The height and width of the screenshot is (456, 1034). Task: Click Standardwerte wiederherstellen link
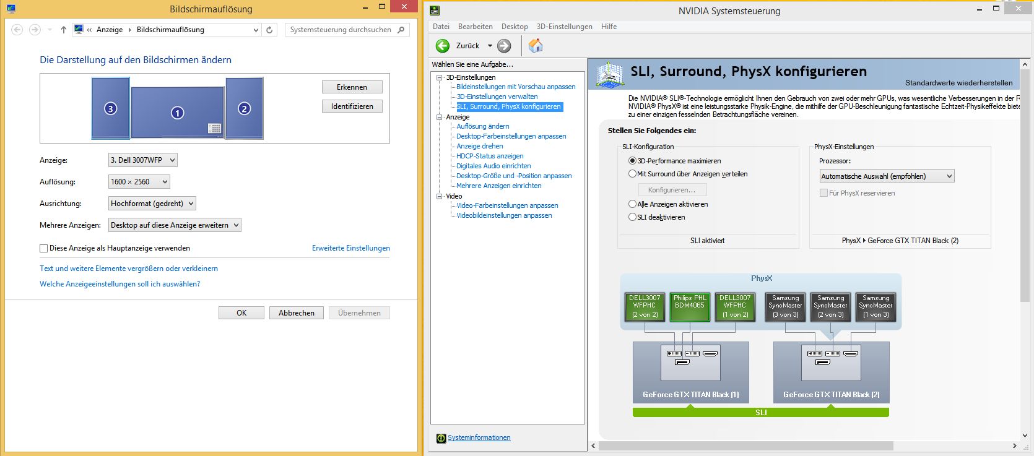(x=958, y=83)
